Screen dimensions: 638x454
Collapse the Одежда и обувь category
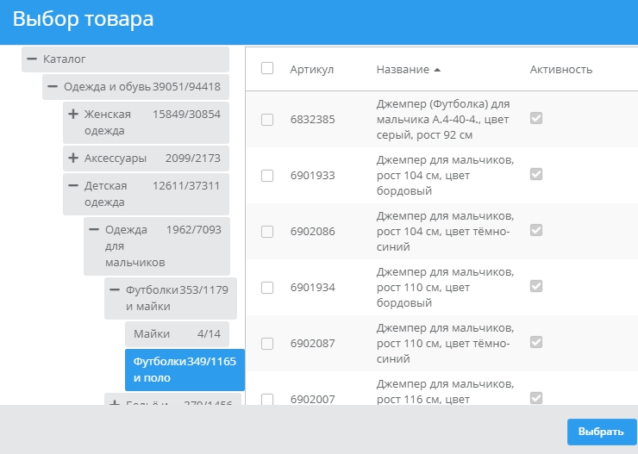(x=53, y=87)
